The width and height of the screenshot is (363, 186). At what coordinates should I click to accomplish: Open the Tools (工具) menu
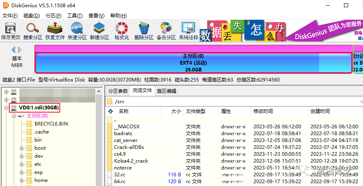pyautogui.click(x=75, y=16)
